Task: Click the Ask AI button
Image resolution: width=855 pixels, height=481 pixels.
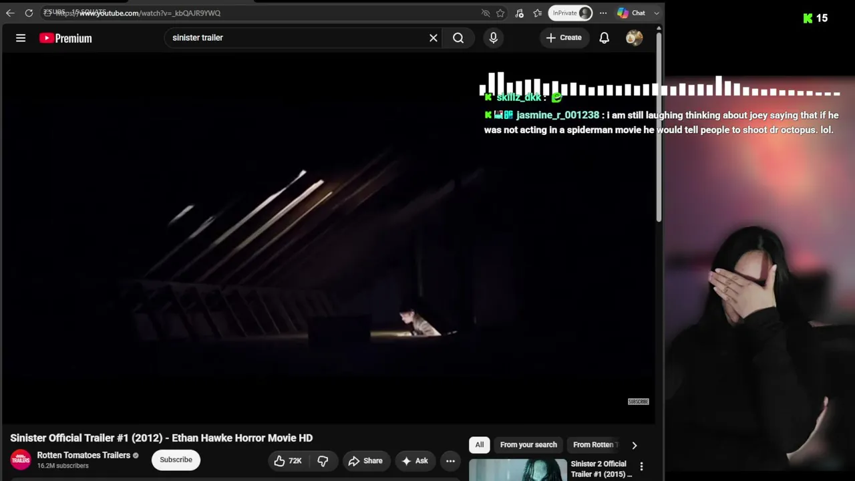Action: coord(415,460)
